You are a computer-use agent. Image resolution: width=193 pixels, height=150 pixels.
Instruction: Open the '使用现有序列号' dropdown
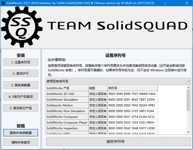point(118,81)
